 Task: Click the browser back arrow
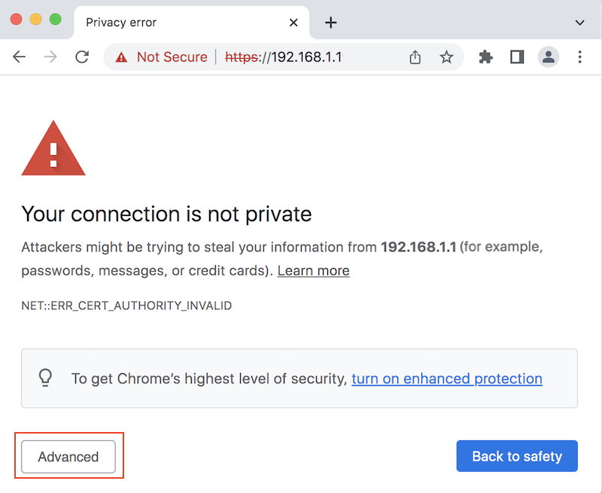20,57
